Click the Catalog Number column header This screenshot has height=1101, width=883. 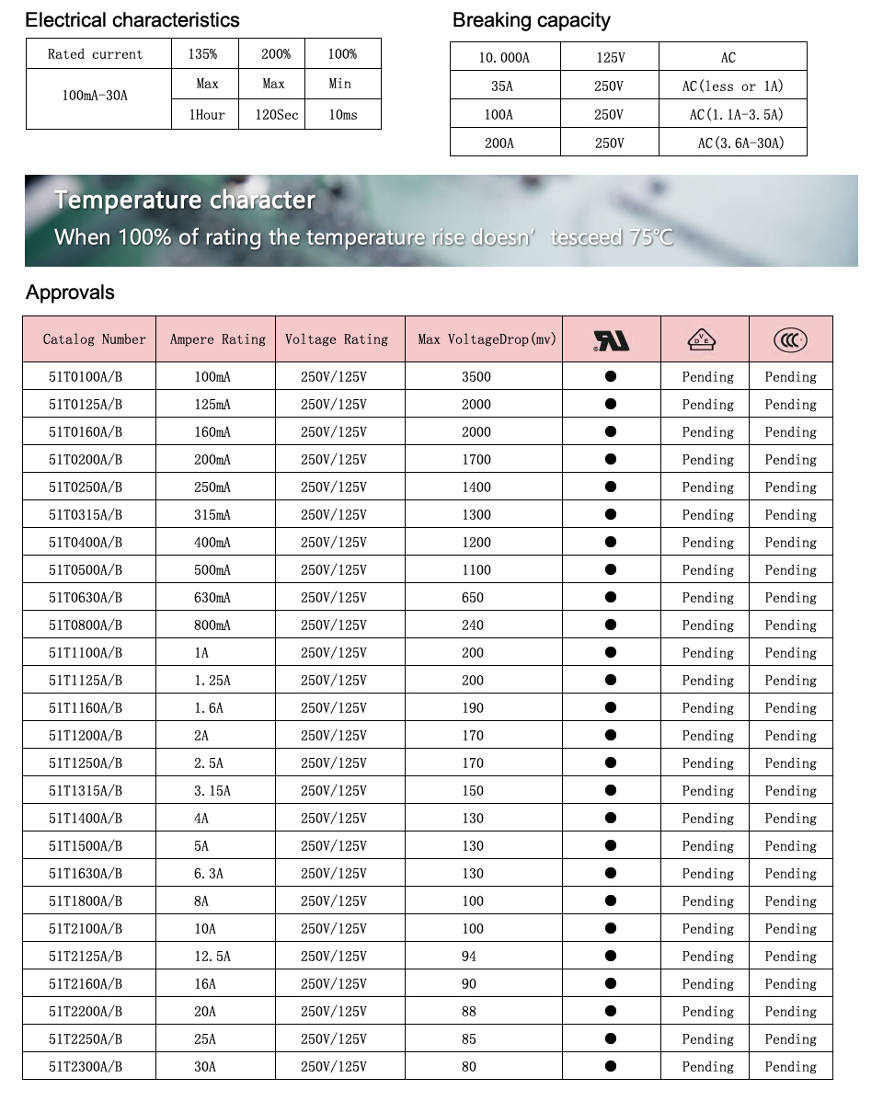[x=89, y=339]
